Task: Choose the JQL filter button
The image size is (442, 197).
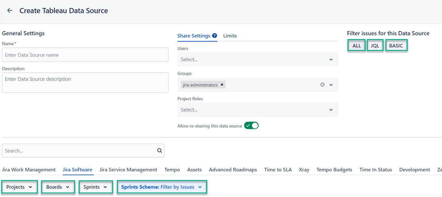Action: [375, 46]
